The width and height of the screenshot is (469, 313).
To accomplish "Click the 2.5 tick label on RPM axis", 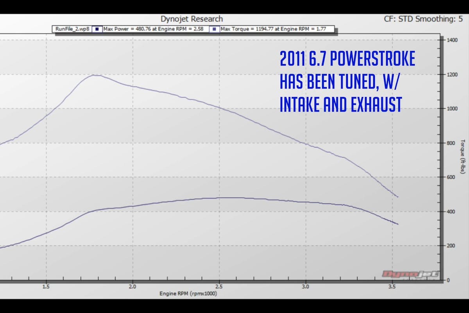I will tap(219, 286).
